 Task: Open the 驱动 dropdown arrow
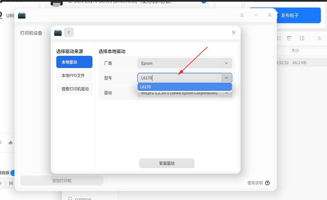(x=226, y=93)
